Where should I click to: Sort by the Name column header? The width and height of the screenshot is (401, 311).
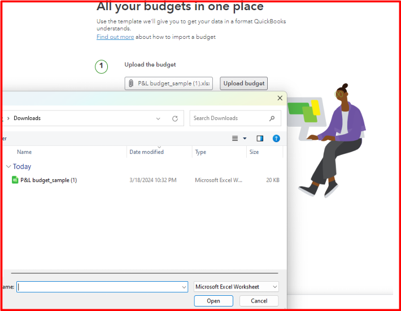click(x=24, y=152)
